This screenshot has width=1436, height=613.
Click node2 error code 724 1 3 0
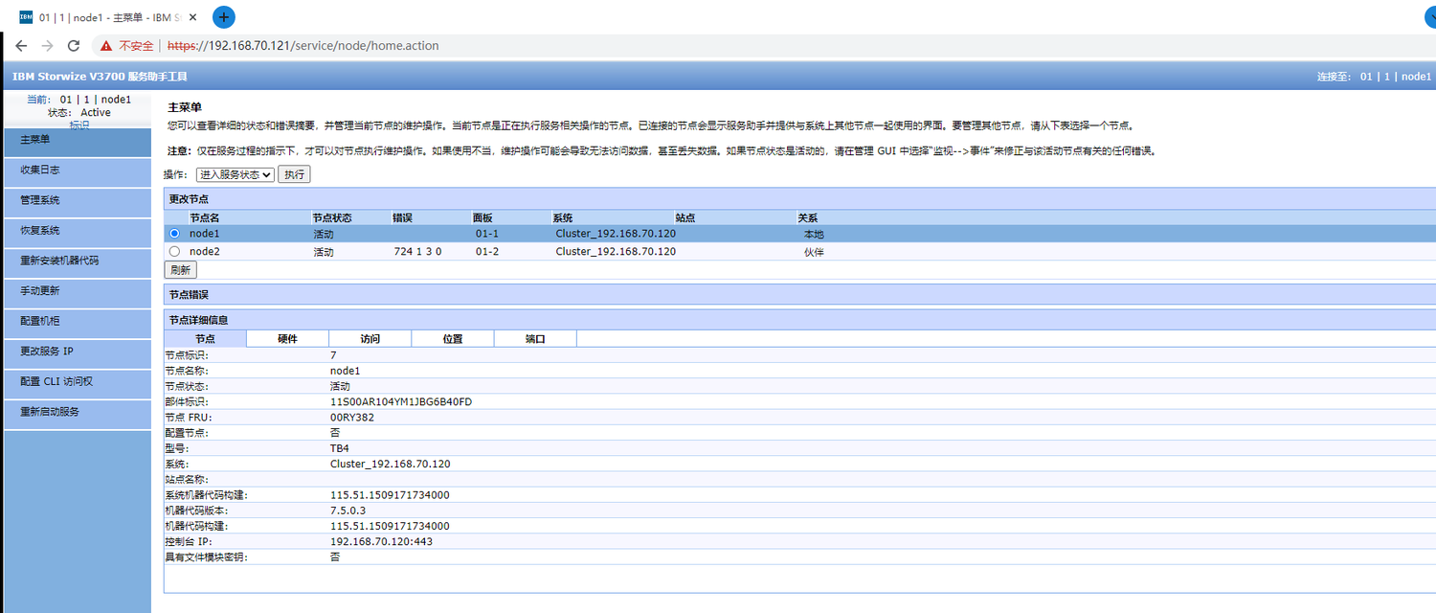(x=417, y=252)
